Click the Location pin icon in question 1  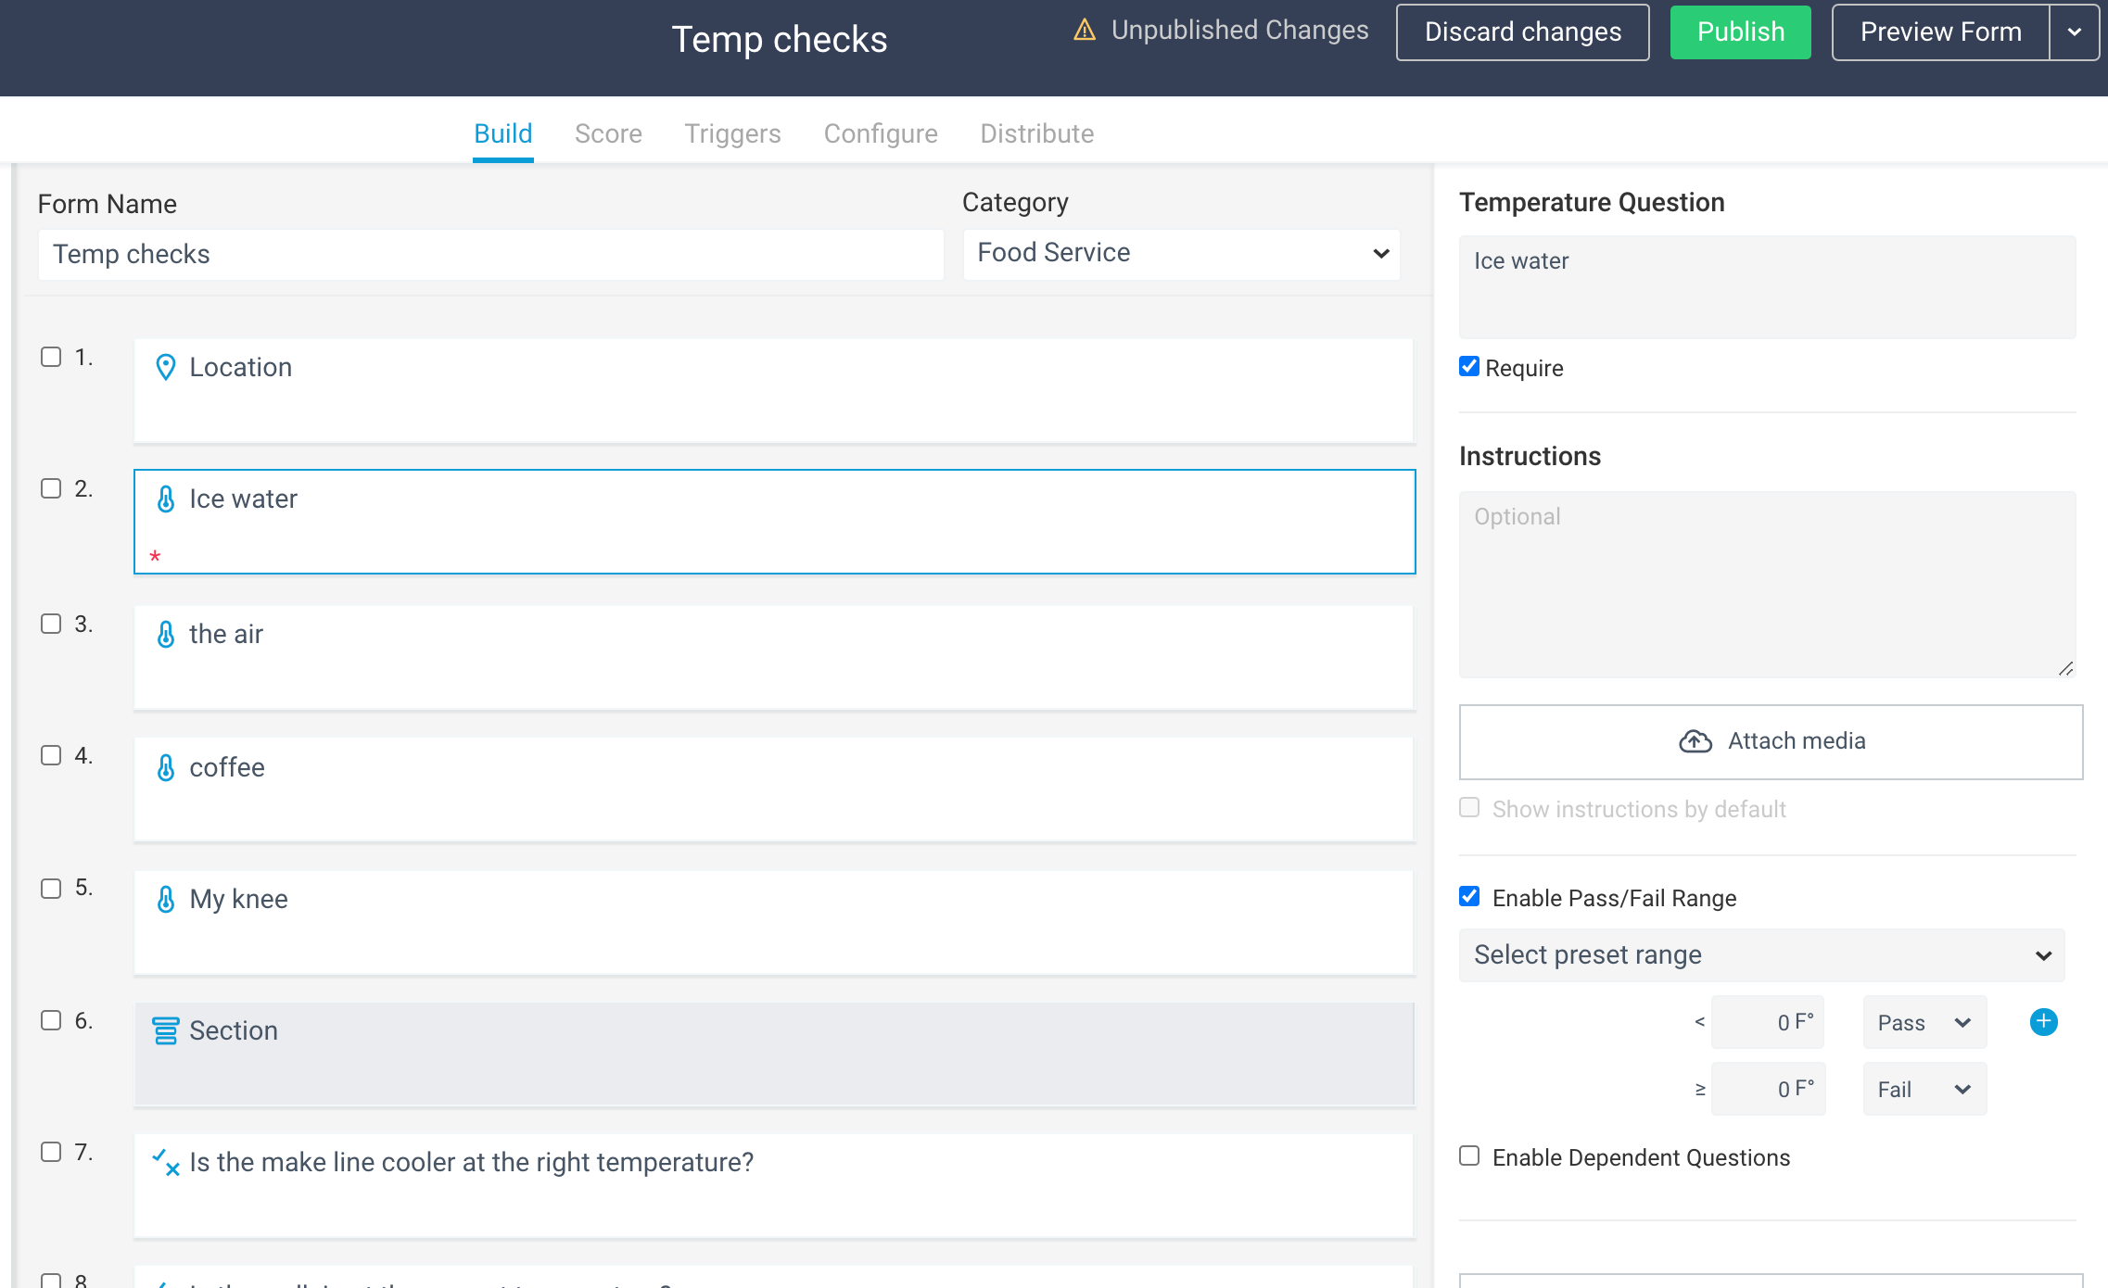(x=165, y=368)
